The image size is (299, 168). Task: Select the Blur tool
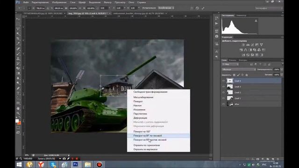click(x=18, y=78)
